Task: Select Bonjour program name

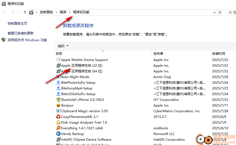Action: click(67, 105)
